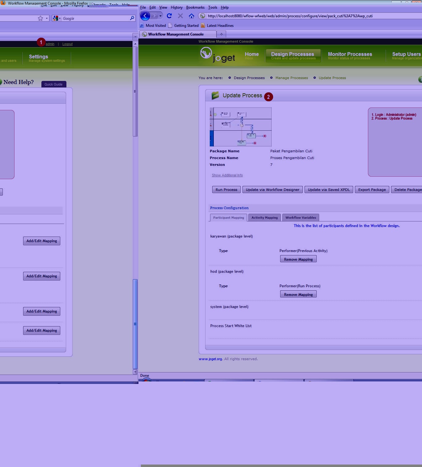Click the Firefox icon in left title bar
The image size is (422, 467).
[3, 3]
